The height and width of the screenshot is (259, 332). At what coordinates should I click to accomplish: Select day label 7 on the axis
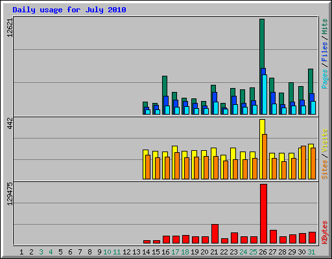tap(80, 252)
